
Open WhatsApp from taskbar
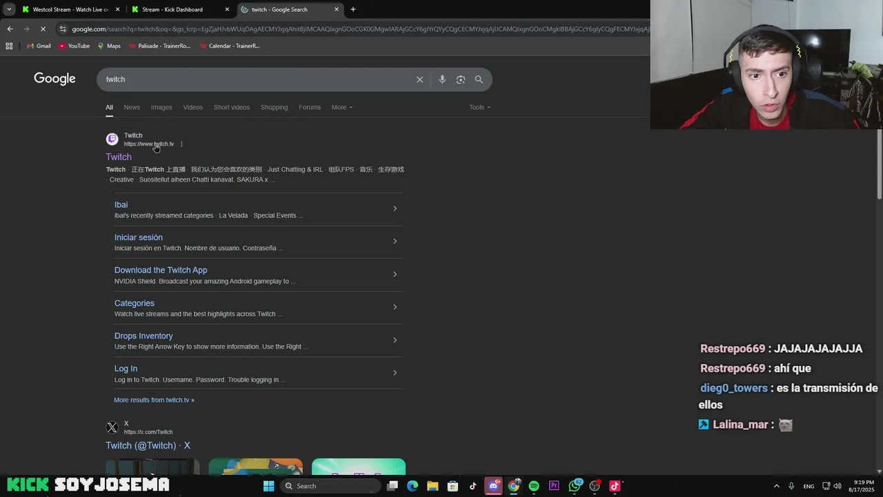(575, 486)
